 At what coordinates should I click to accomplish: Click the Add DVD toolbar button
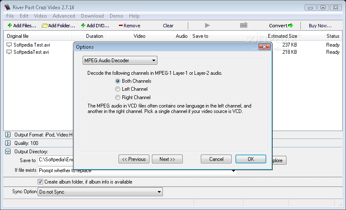pos(95,26)
